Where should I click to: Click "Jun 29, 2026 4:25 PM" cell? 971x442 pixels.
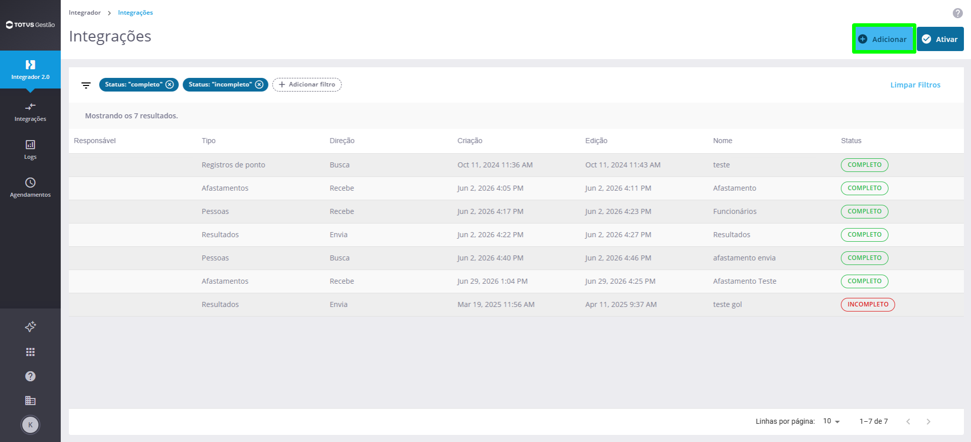pyautogui.click(x=620, y=281)
